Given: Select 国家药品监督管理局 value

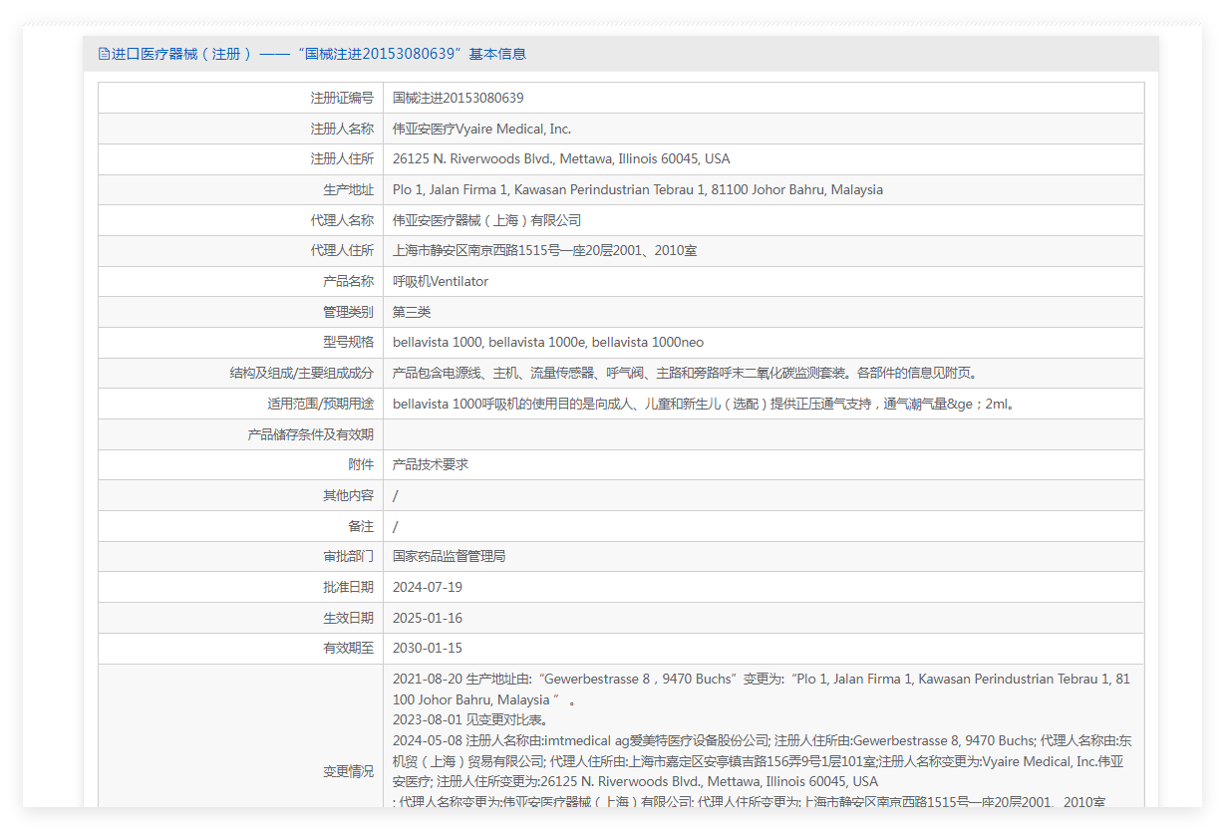Looking at the screenshot, I should pyautogui.click(x=450, y=557).
